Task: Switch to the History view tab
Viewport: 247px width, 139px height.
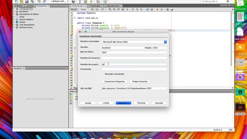Action: pos(83,9)
